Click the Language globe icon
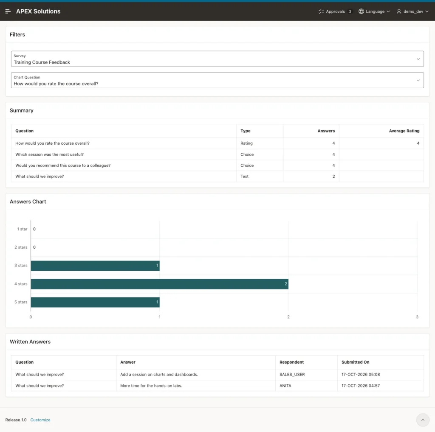 tap(361, 11)
